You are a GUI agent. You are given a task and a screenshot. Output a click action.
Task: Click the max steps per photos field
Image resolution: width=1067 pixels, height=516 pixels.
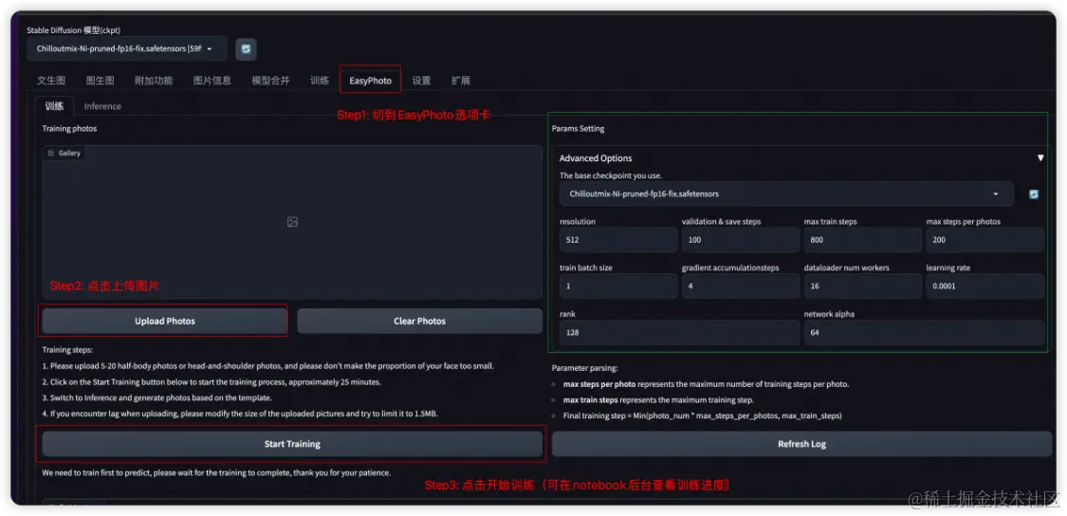[x=984, y=240]
